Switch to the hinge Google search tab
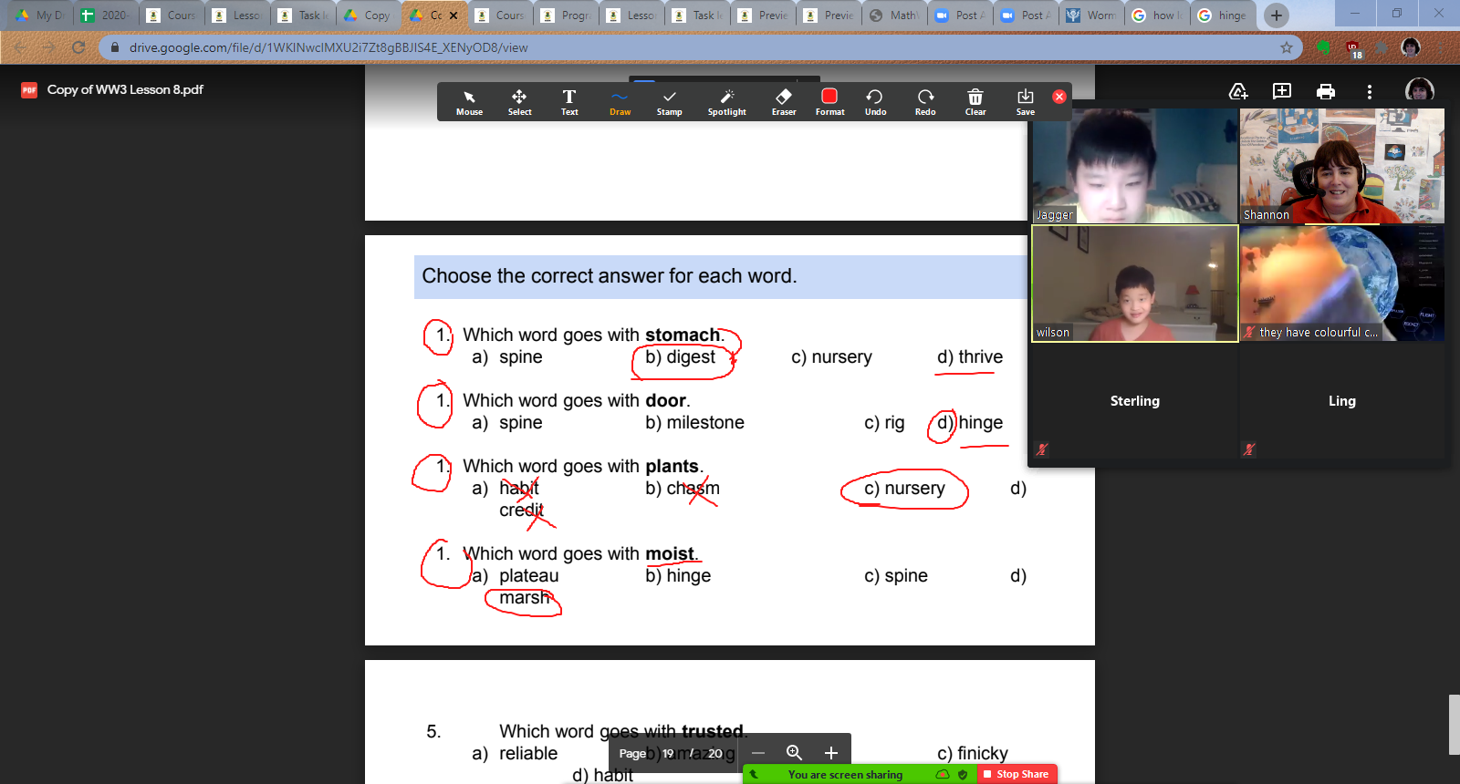The height and width of the screenshot is (784, 1460). [1223, 15]
